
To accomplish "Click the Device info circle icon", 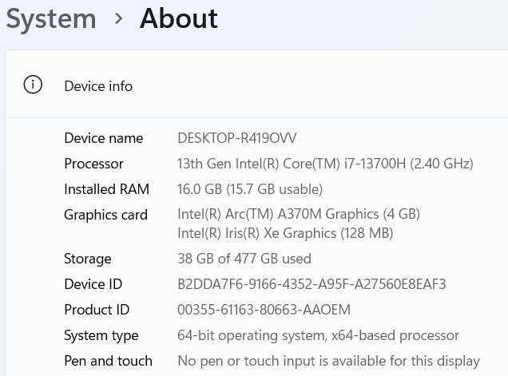I will pos(33,85).
